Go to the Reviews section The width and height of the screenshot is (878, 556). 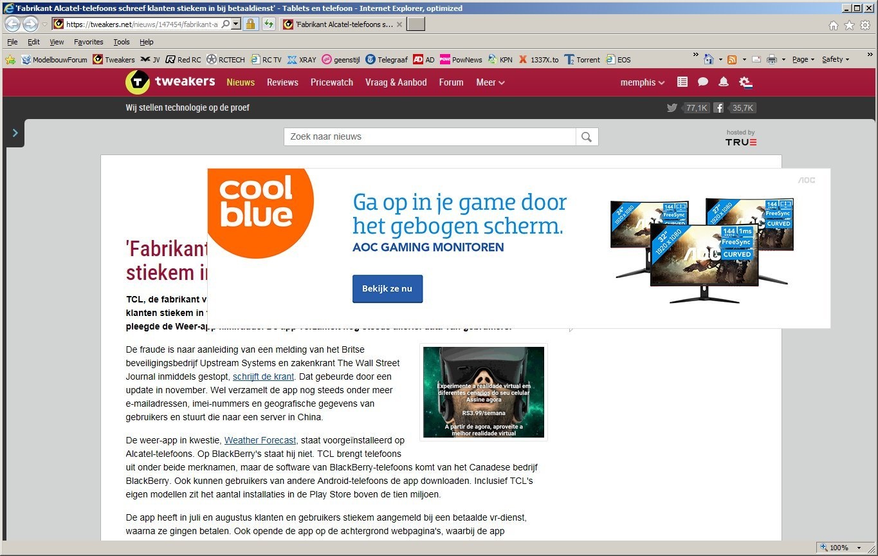point(282,82)
